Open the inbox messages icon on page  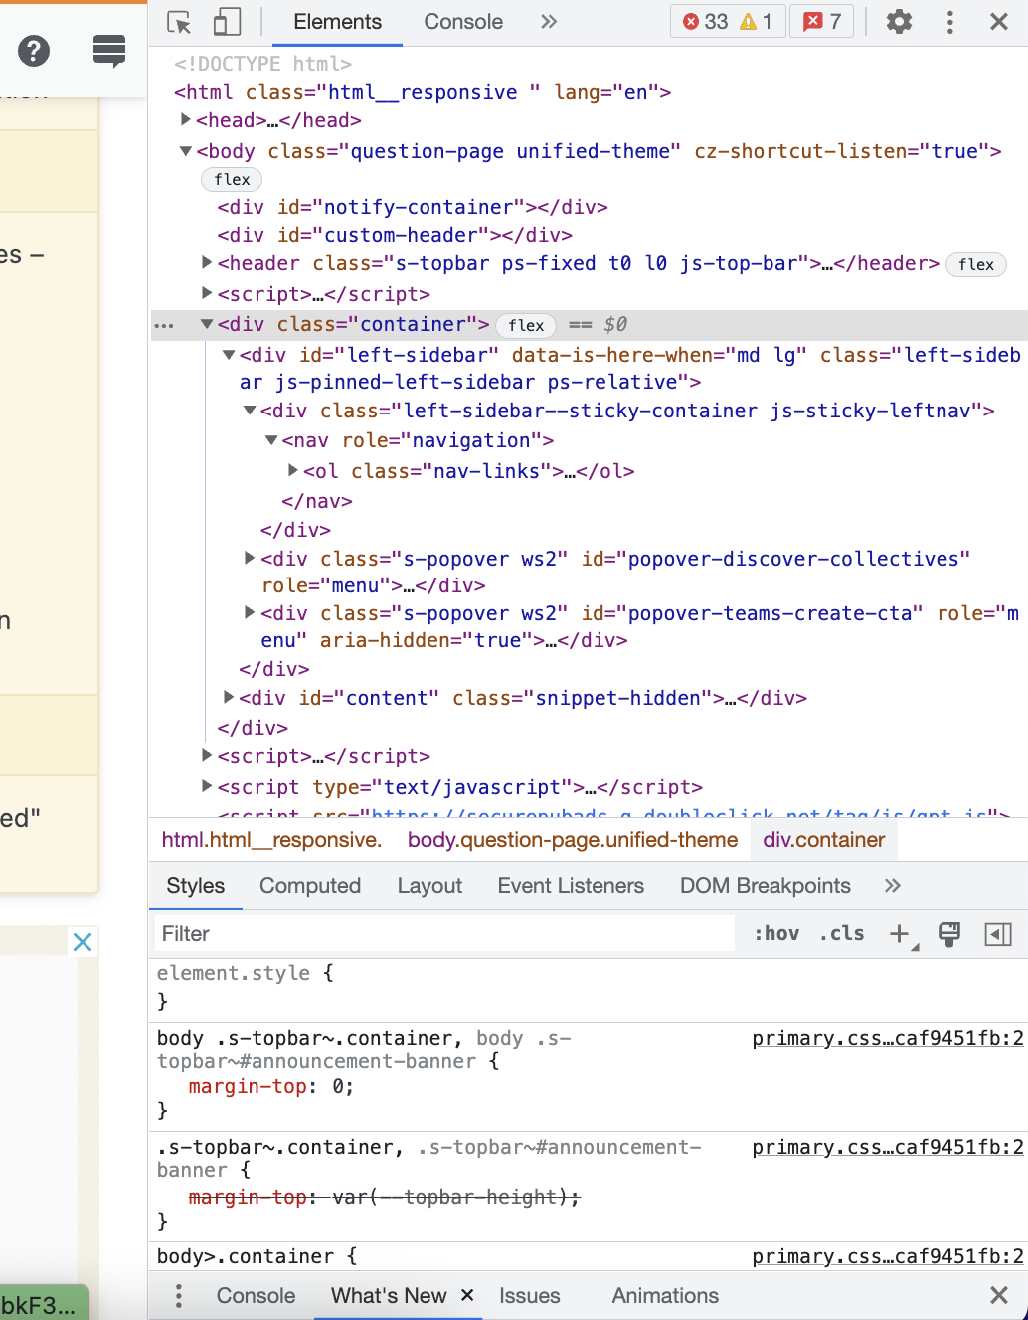pos(109,50)
